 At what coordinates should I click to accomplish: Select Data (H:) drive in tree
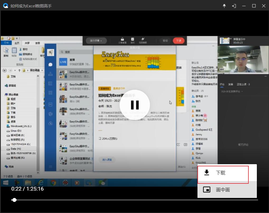(x=14, y=149)
